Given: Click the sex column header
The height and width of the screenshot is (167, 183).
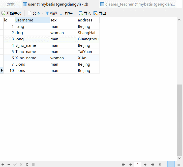Looking at the screenshot, I should coord(64,20).
